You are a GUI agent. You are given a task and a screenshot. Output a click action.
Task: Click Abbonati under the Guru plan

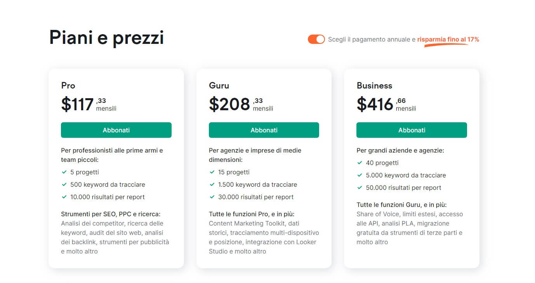click(264, 130)
